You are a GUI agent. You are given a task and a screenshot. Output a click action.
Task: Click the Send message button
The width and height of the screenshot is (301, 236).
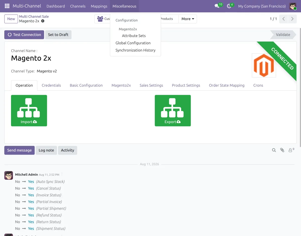pos(19,150)
